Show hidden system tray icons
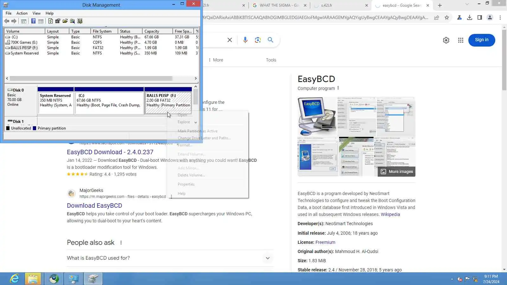This screenshot has width=507, height=285. (x=452, y=279)
